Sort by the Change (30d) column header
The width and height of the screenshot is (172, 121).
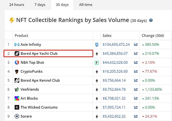153,35
